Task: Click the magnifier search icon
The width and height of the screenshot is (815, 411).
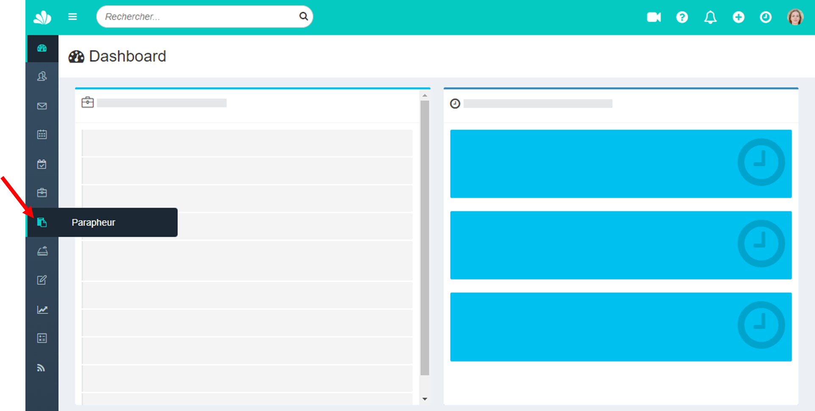Action: pyautogui.click(x=303, y=17)
